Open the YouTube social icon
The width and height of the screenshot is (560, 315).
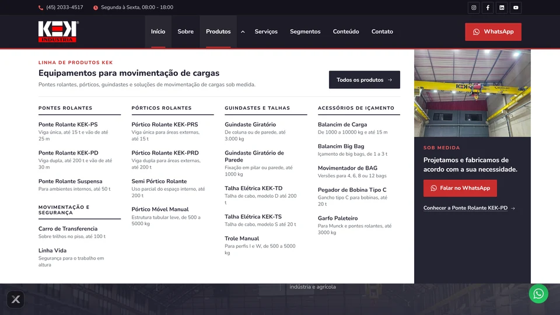pyautogui.click(x=516, y=8)
